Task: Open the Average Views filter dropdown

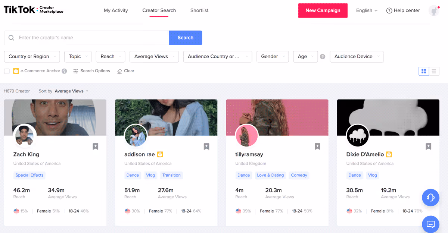Action: [x=154, y=57]
